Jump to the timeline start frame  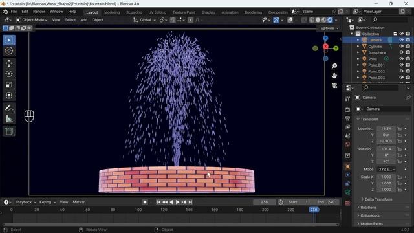158,202
